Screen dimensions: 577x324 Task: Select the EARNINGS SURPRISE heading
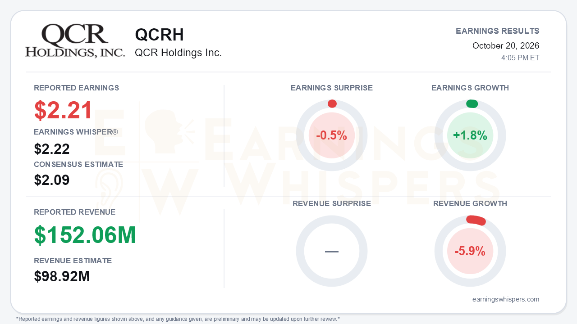[332, 88]
